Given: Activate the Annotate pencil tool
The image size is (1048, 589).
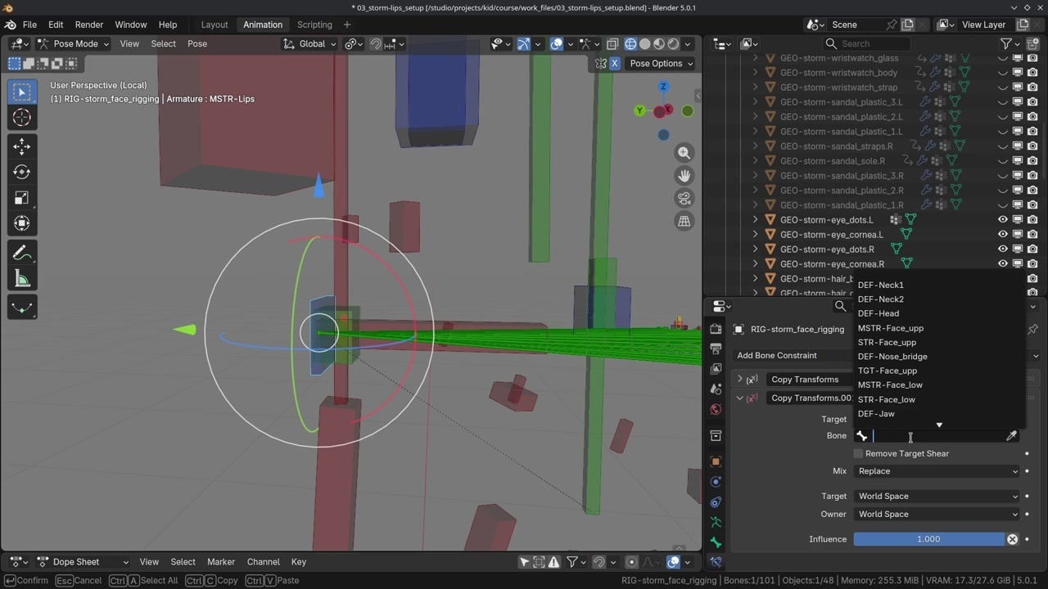Looking at the screenshot, I should 22,254.
